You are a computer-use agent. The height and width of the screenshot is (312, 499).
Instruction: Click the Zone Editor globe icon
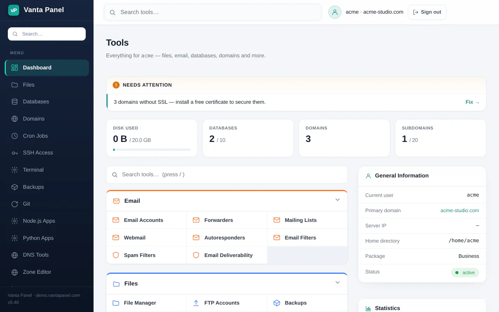(14, 272)
